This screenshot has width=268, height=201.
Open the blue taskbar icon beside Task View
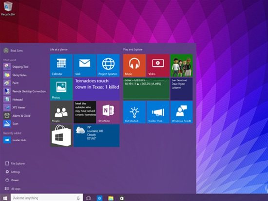99,198
